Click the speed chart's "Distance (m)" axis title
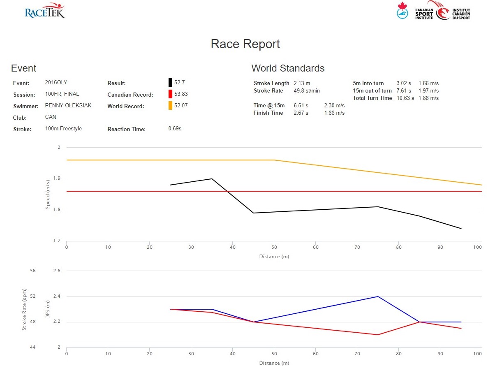This screenshot has width=495, height=366. pyautogui.click(x=274, y=257)
